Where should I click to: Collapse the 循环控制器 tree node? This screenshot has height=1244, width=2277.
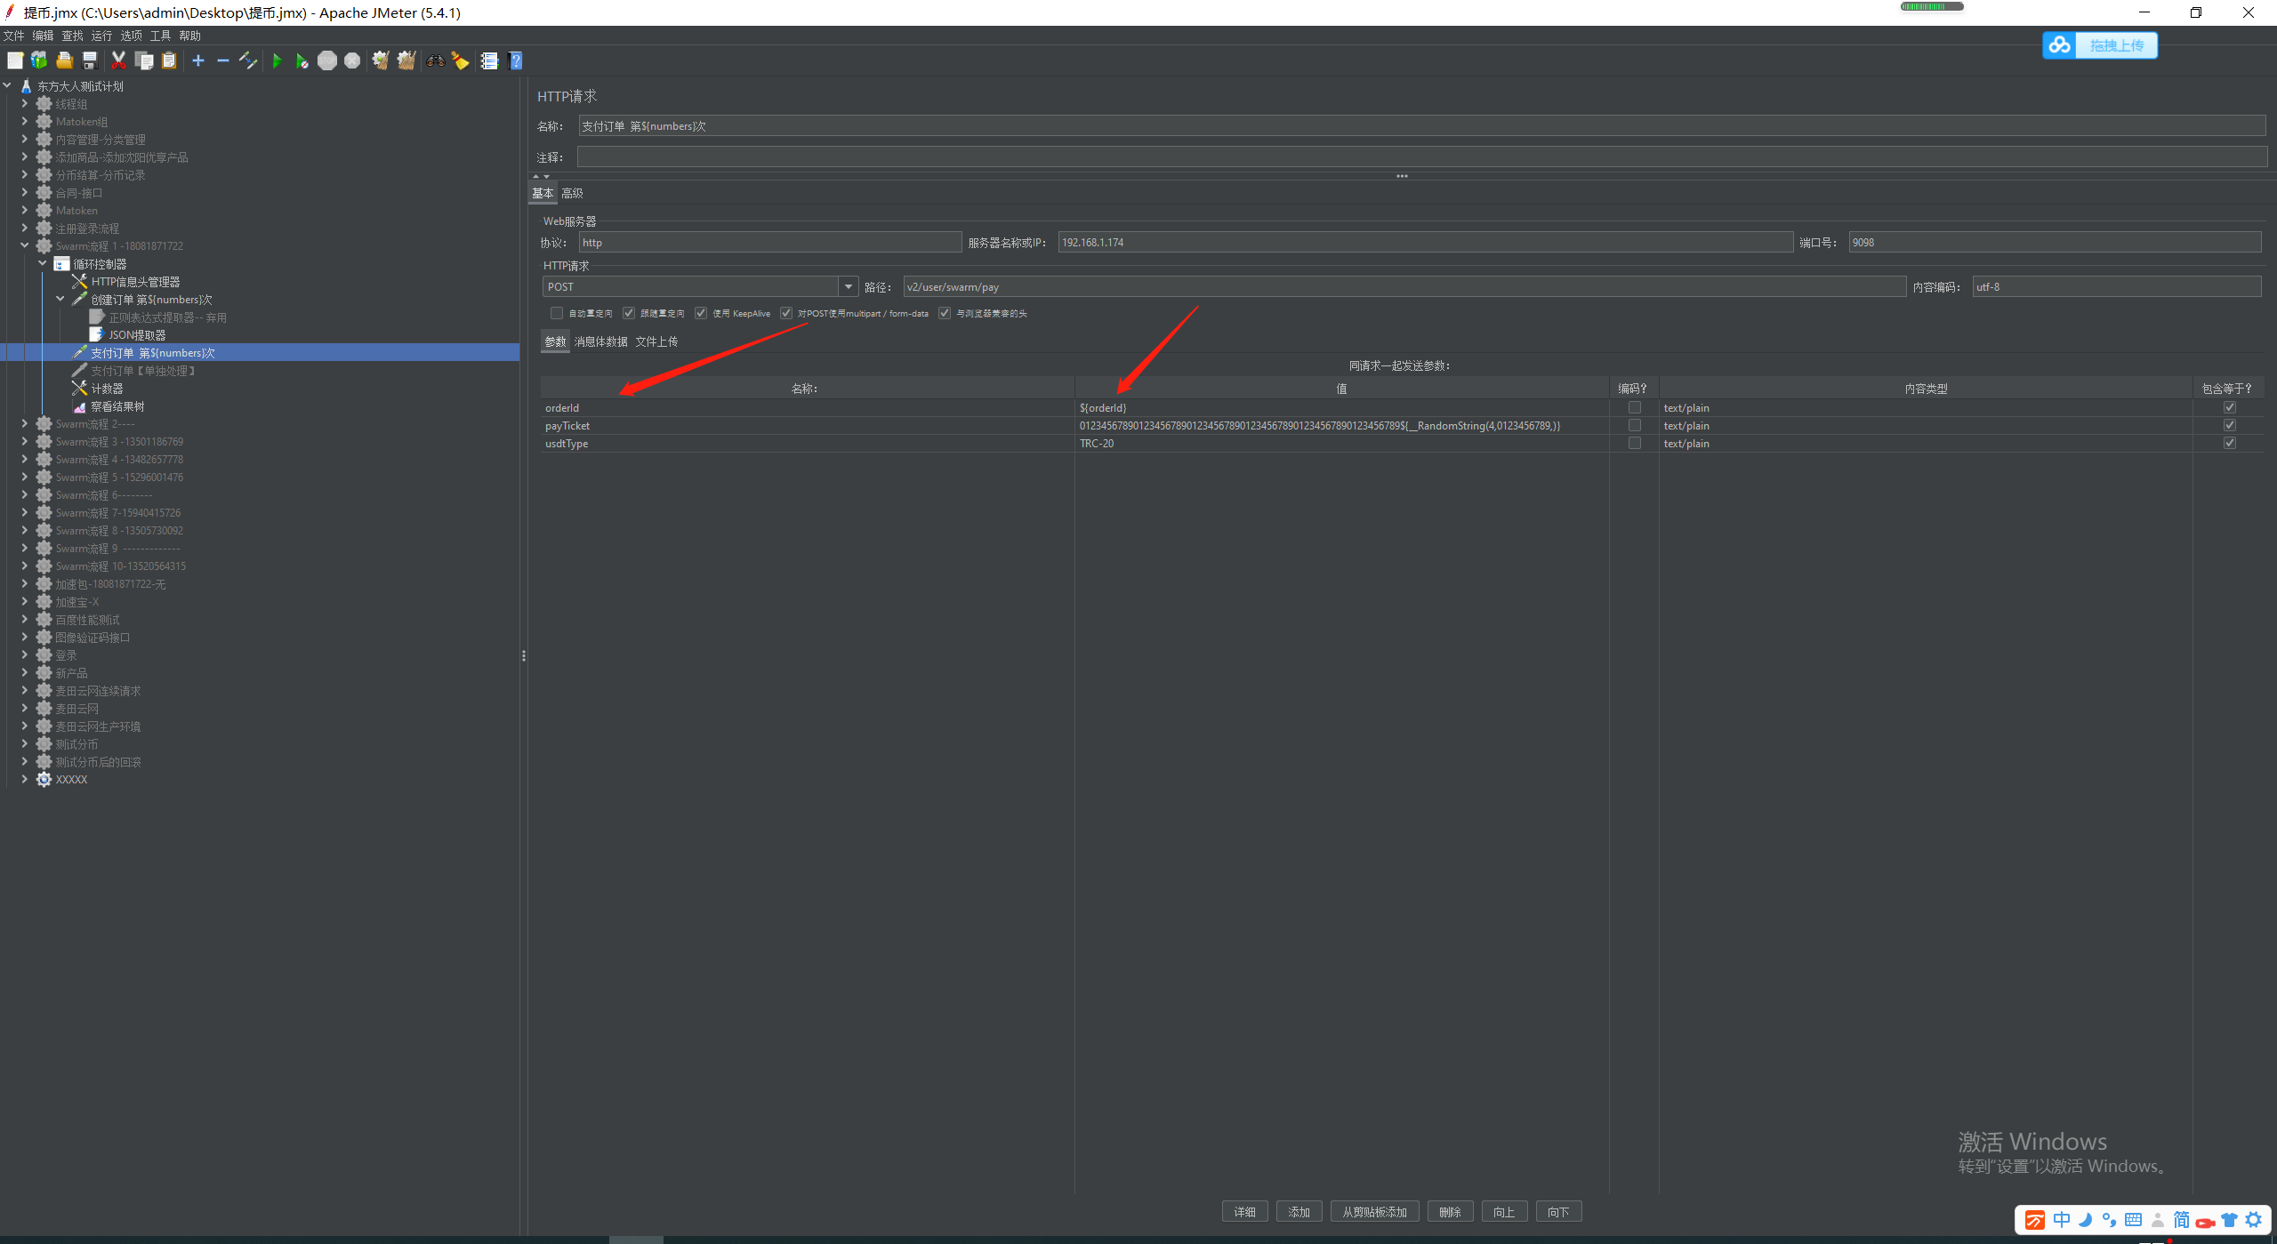point(43,263)
